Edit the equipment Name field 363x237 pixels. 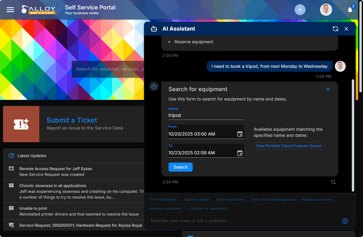[x=206, y=115]
